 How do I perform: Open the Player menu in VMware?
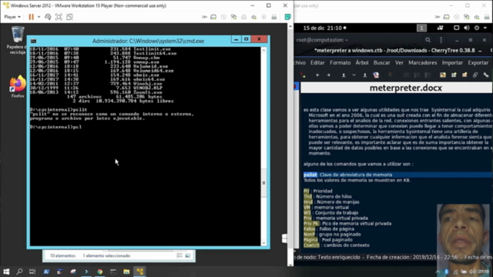coord(12,17)
